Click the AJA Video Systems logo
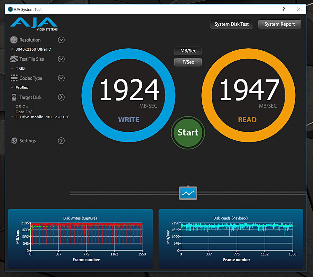 [x=34, y=24]
